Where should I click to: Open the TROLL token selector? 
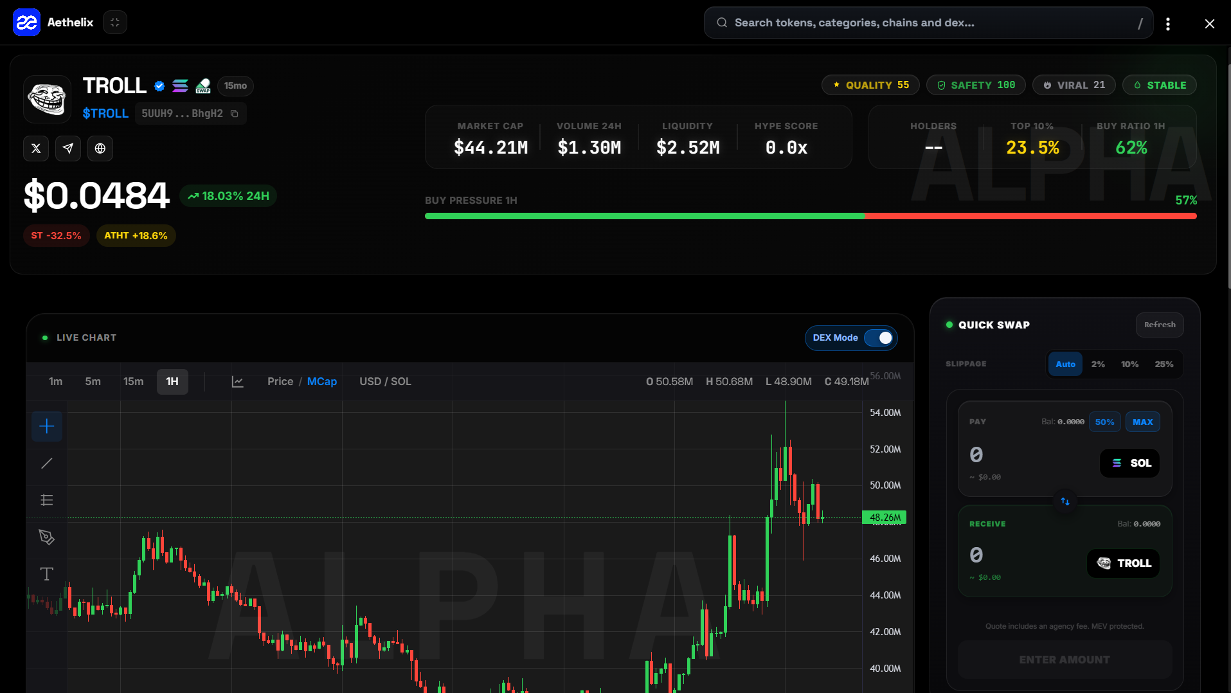coord(1124,564)
